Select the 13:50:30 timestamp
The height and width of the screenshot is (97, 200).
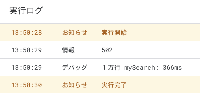click(27, 85)
